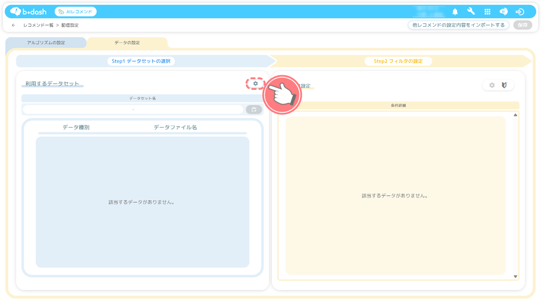Screen dimensions: 541x304
Task: Switch to アルゴリズムの設定 tab
Action: [x=46, y=43]
